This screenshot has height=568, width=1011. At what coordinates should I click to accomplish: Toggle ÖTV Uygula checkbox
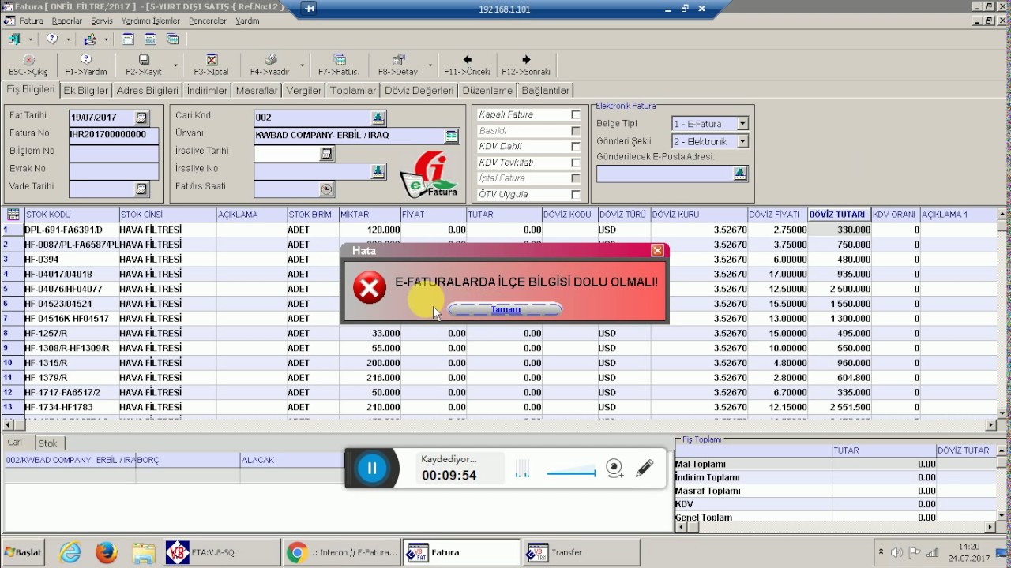576,194
